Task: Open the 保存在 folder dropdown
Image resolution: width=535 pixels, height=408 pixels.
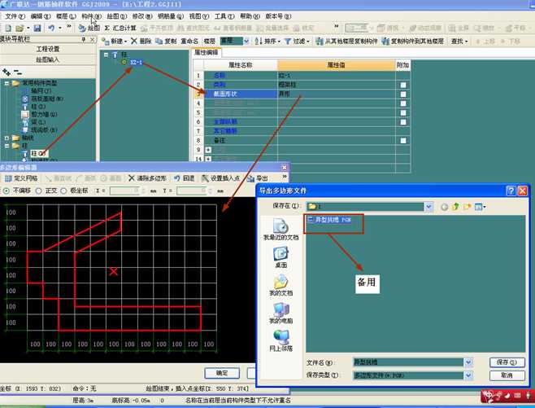Action: (428, 206)
